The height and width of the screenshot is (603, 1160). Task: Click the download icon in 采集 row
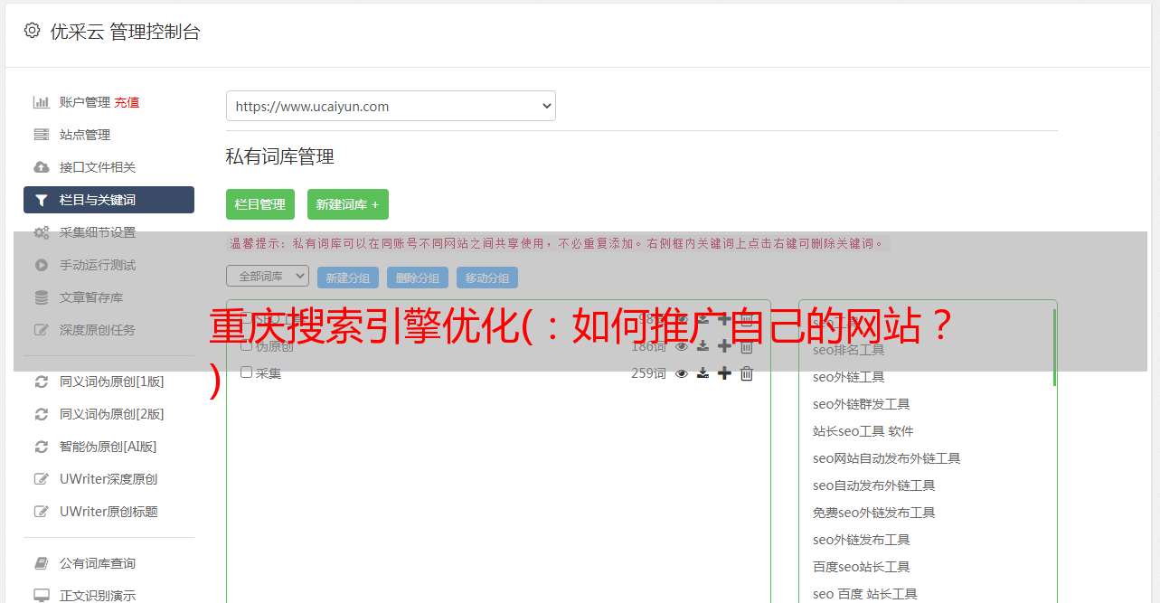coord(703,373)
